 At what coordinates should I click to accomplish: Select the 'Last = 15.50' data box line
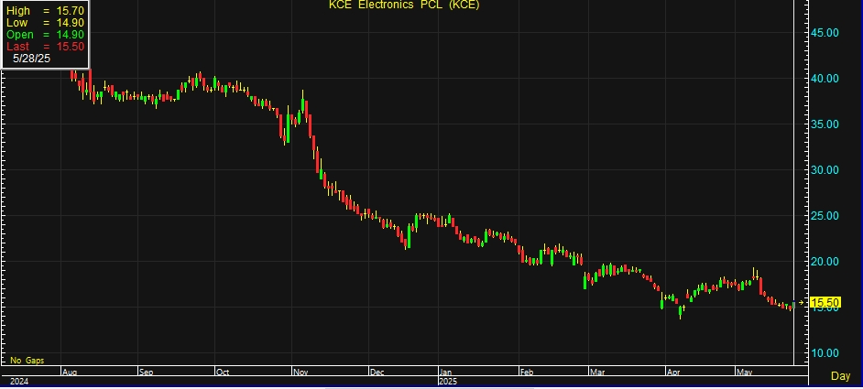(45, 47)
